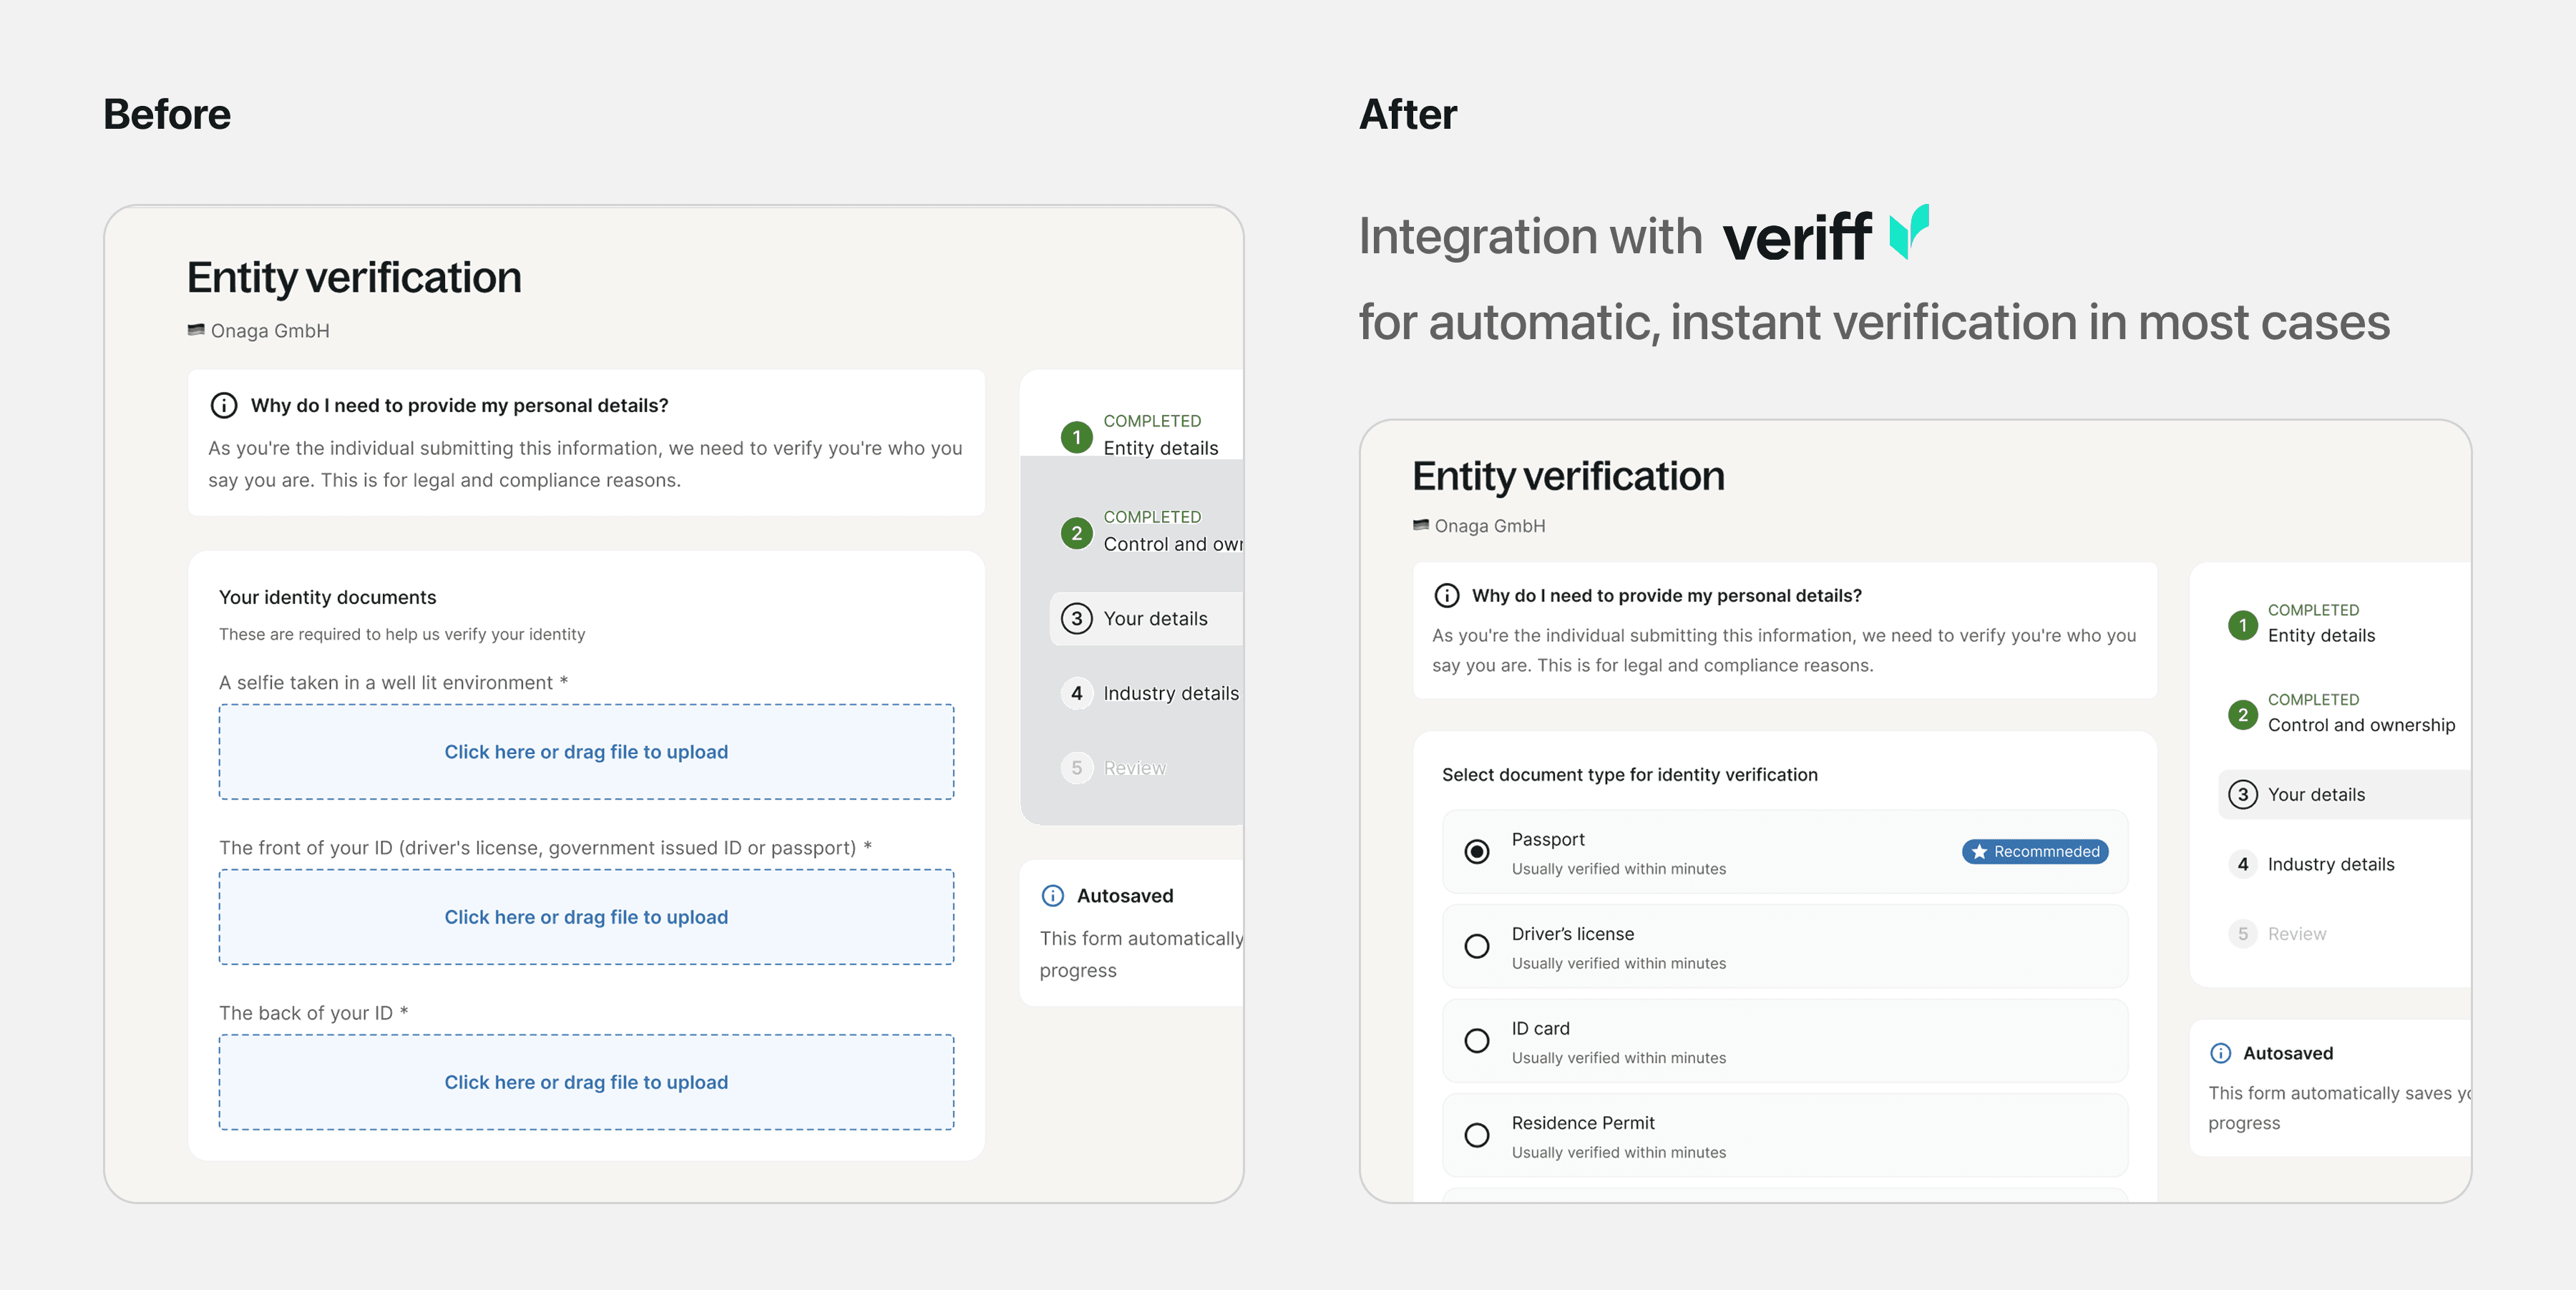
Task: Click "for automatic, instant verification in most cases" tagline
Action: 1873,322
